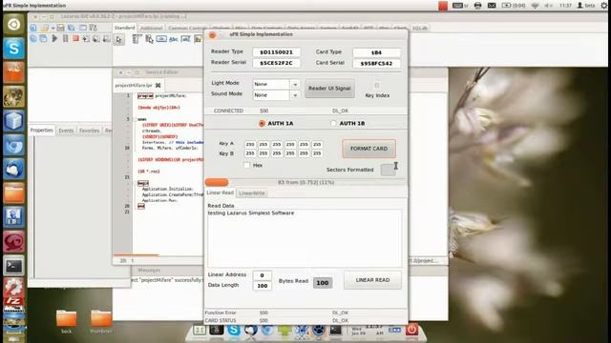Screen dimensions: 611x343
Task: Expand the Open file dropdown arrow in Lazarus
Action: (x=53, y=28)
